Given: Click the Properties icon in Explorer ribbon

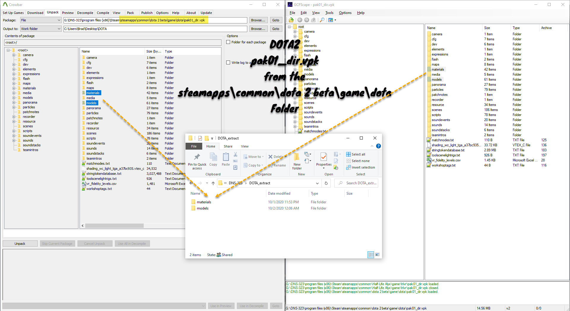Looking at the screenshot, I should click(x=324, y=157).
